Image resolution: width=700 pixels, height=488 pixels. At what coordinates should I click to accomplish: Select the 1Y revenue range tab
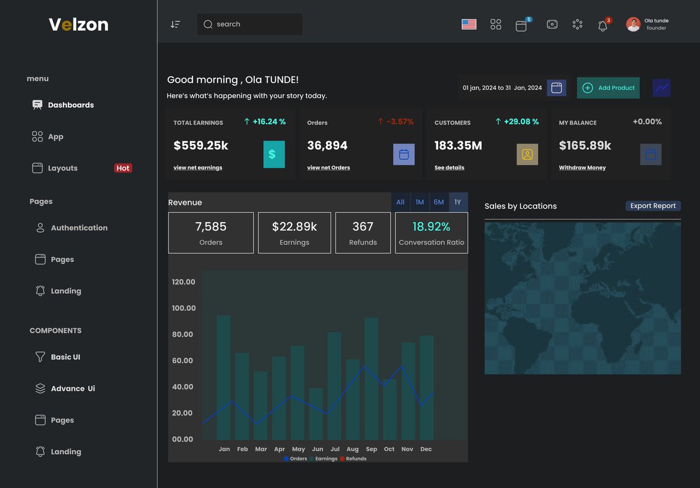(458, 202)
